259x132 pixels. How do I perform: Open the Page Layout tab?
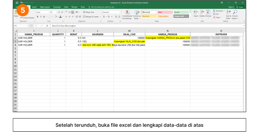click(45, 7)
